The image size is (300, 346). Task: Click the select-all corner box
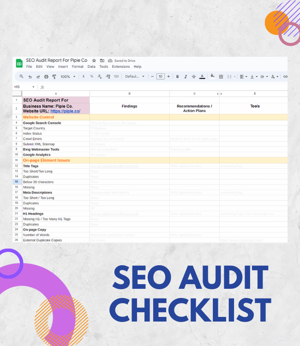point(17,94)
